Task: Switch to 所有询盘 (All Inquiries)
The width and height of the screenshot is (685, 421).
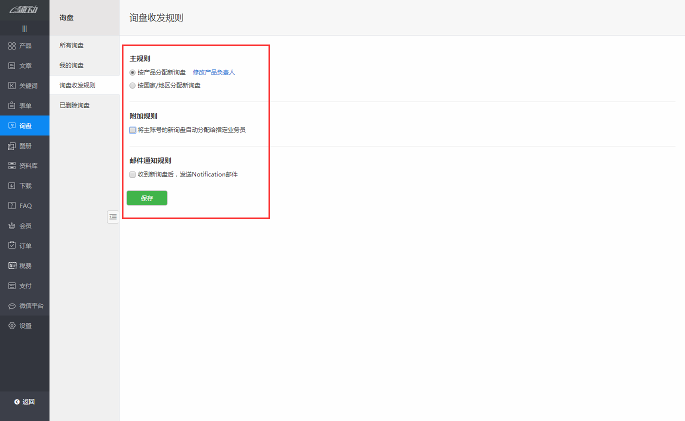Action: (x=70, y=45)
